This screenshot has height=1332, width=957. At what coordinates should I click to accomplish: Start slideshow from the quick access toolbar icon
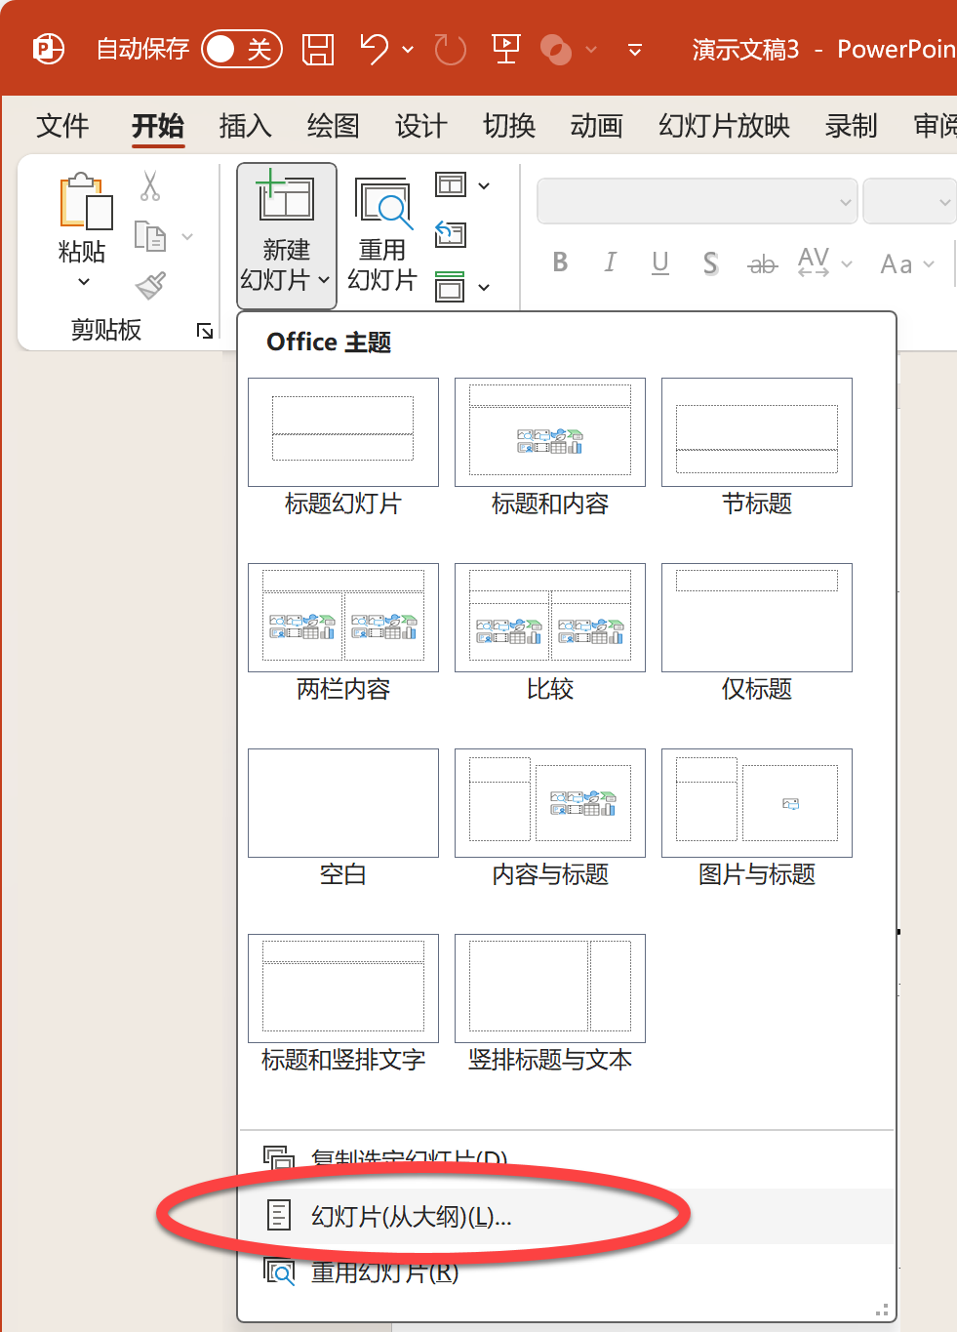point(505,49)
